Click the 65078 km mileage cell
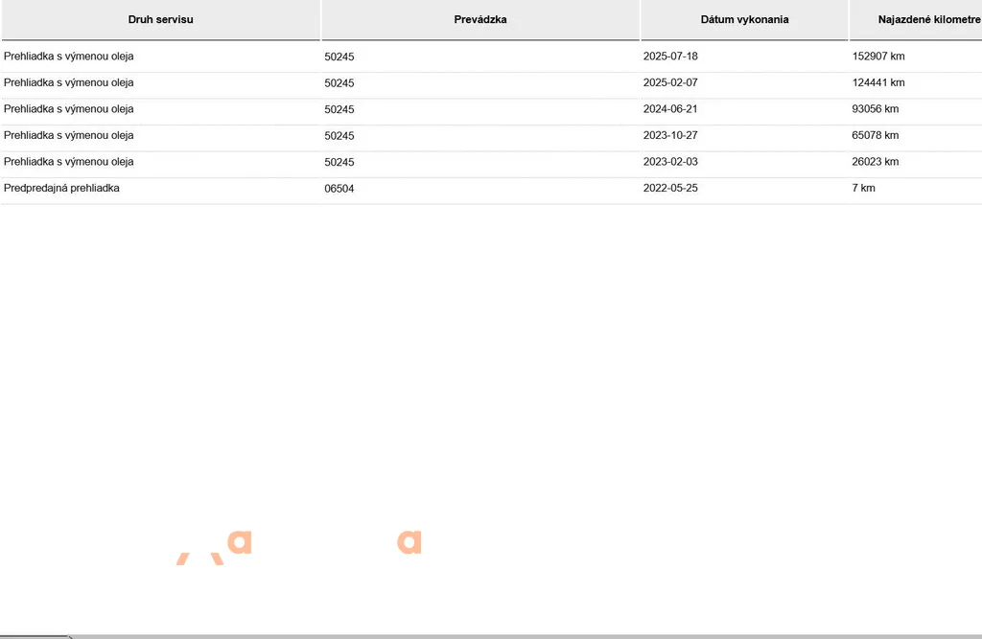 [x=875, y=135]
